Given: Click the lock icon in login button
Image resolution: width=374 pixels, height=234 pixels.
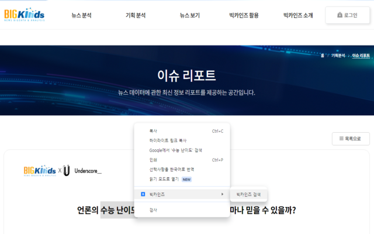Looking at the screenshot, I should point(340,15).
